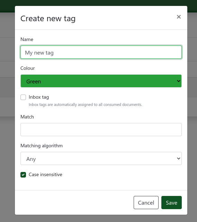
Task: Click the Colour dropdown chevron arrow
Action: (179, 81)
